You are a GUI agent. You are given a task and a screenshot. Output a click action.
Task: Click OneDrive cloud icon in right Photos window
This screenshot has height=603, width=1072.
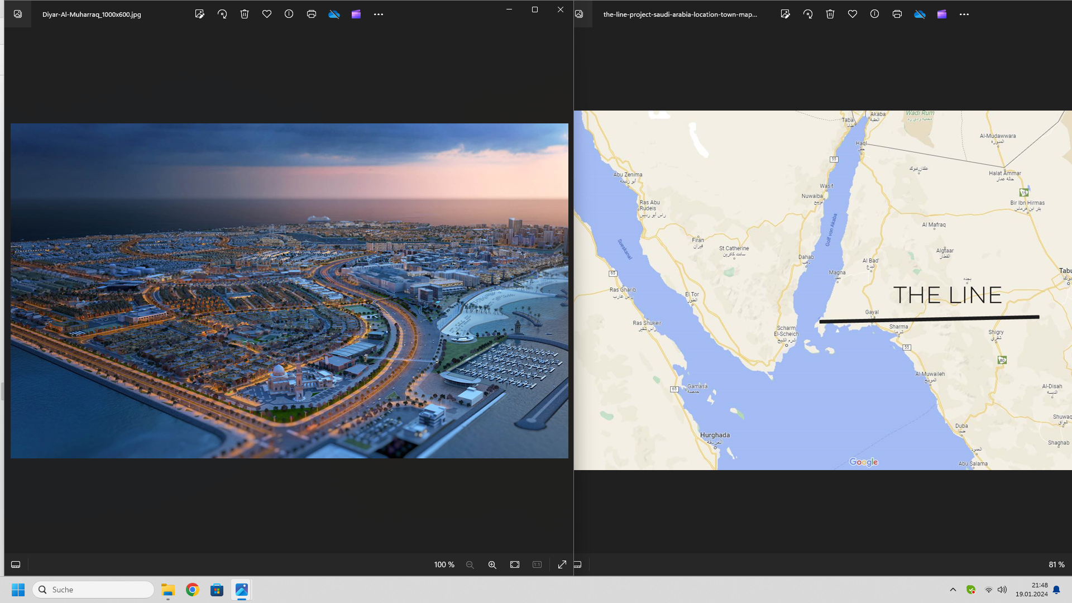click(920, 15)
